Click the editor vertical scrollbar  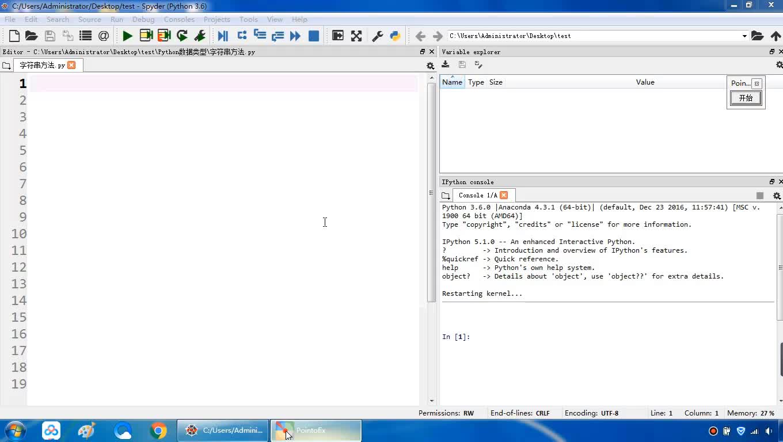point(432,193)
